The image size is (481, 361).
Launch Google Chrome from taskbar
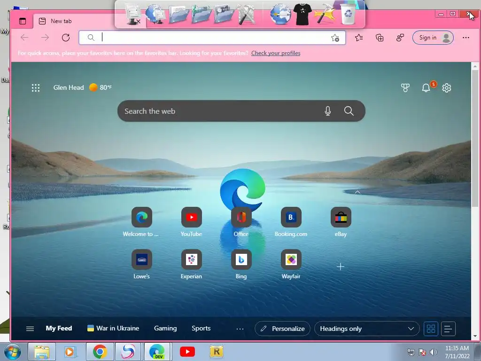coord(100,352)
